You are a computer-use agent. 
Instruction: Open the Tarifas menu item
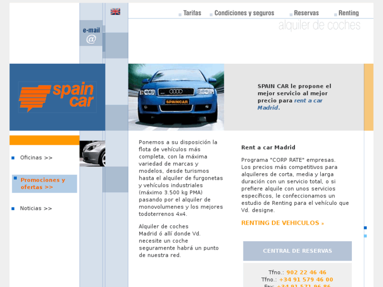(192, 13)
